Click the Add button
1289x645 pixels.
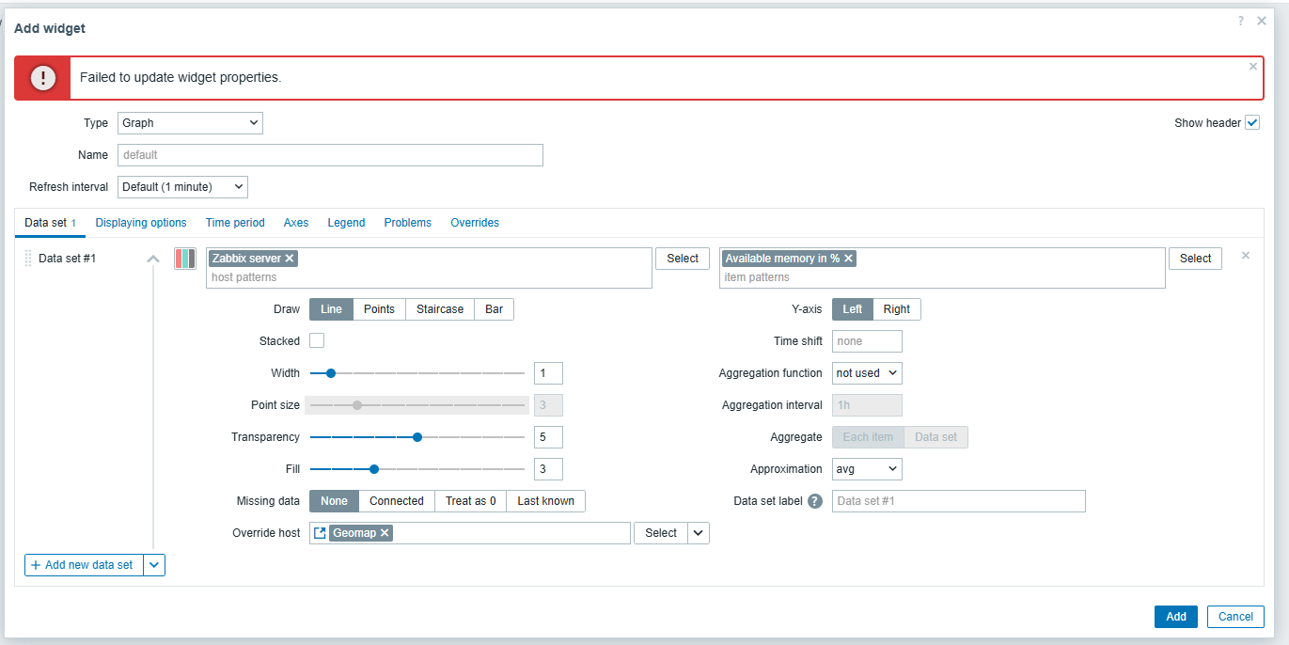tap(1175, 617)
